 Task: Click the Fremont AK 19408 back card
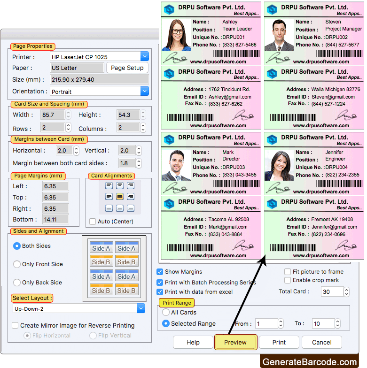click(x=314, y=227)
